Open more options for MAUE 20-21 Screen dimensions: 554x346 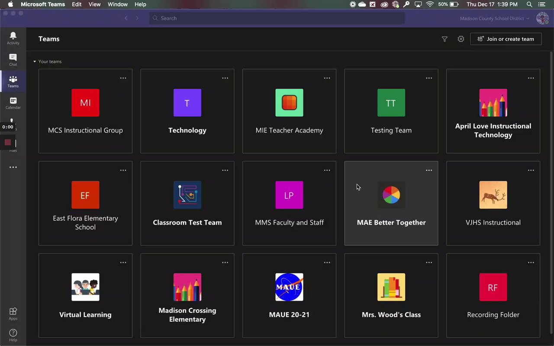[x=327, y=263]
